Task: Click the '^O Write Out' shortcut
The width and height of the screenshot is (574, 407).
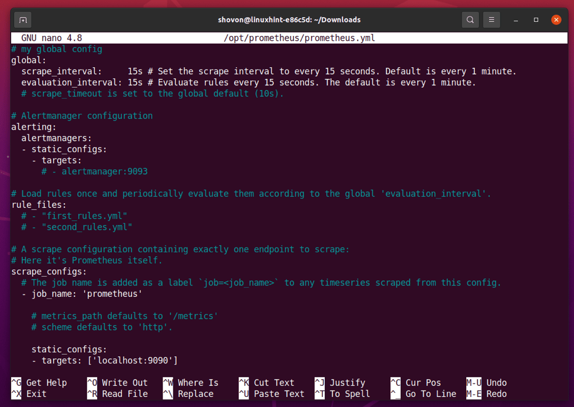Action: click(x=117, y=382)
